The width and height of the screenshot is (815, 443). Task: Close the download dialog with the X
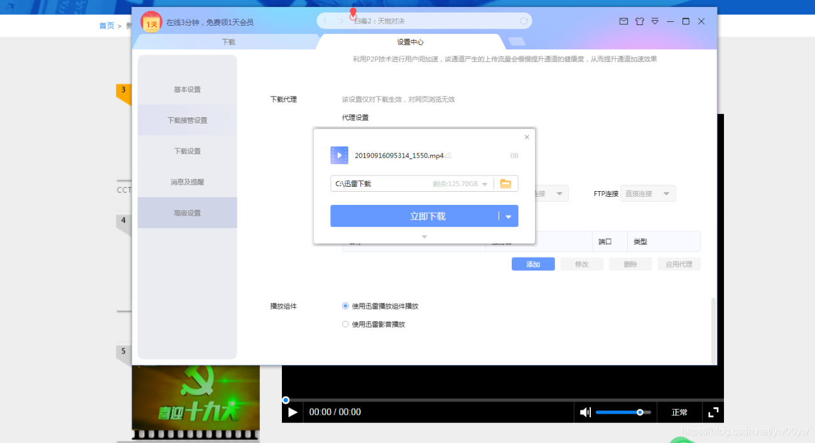click(527, 137)
